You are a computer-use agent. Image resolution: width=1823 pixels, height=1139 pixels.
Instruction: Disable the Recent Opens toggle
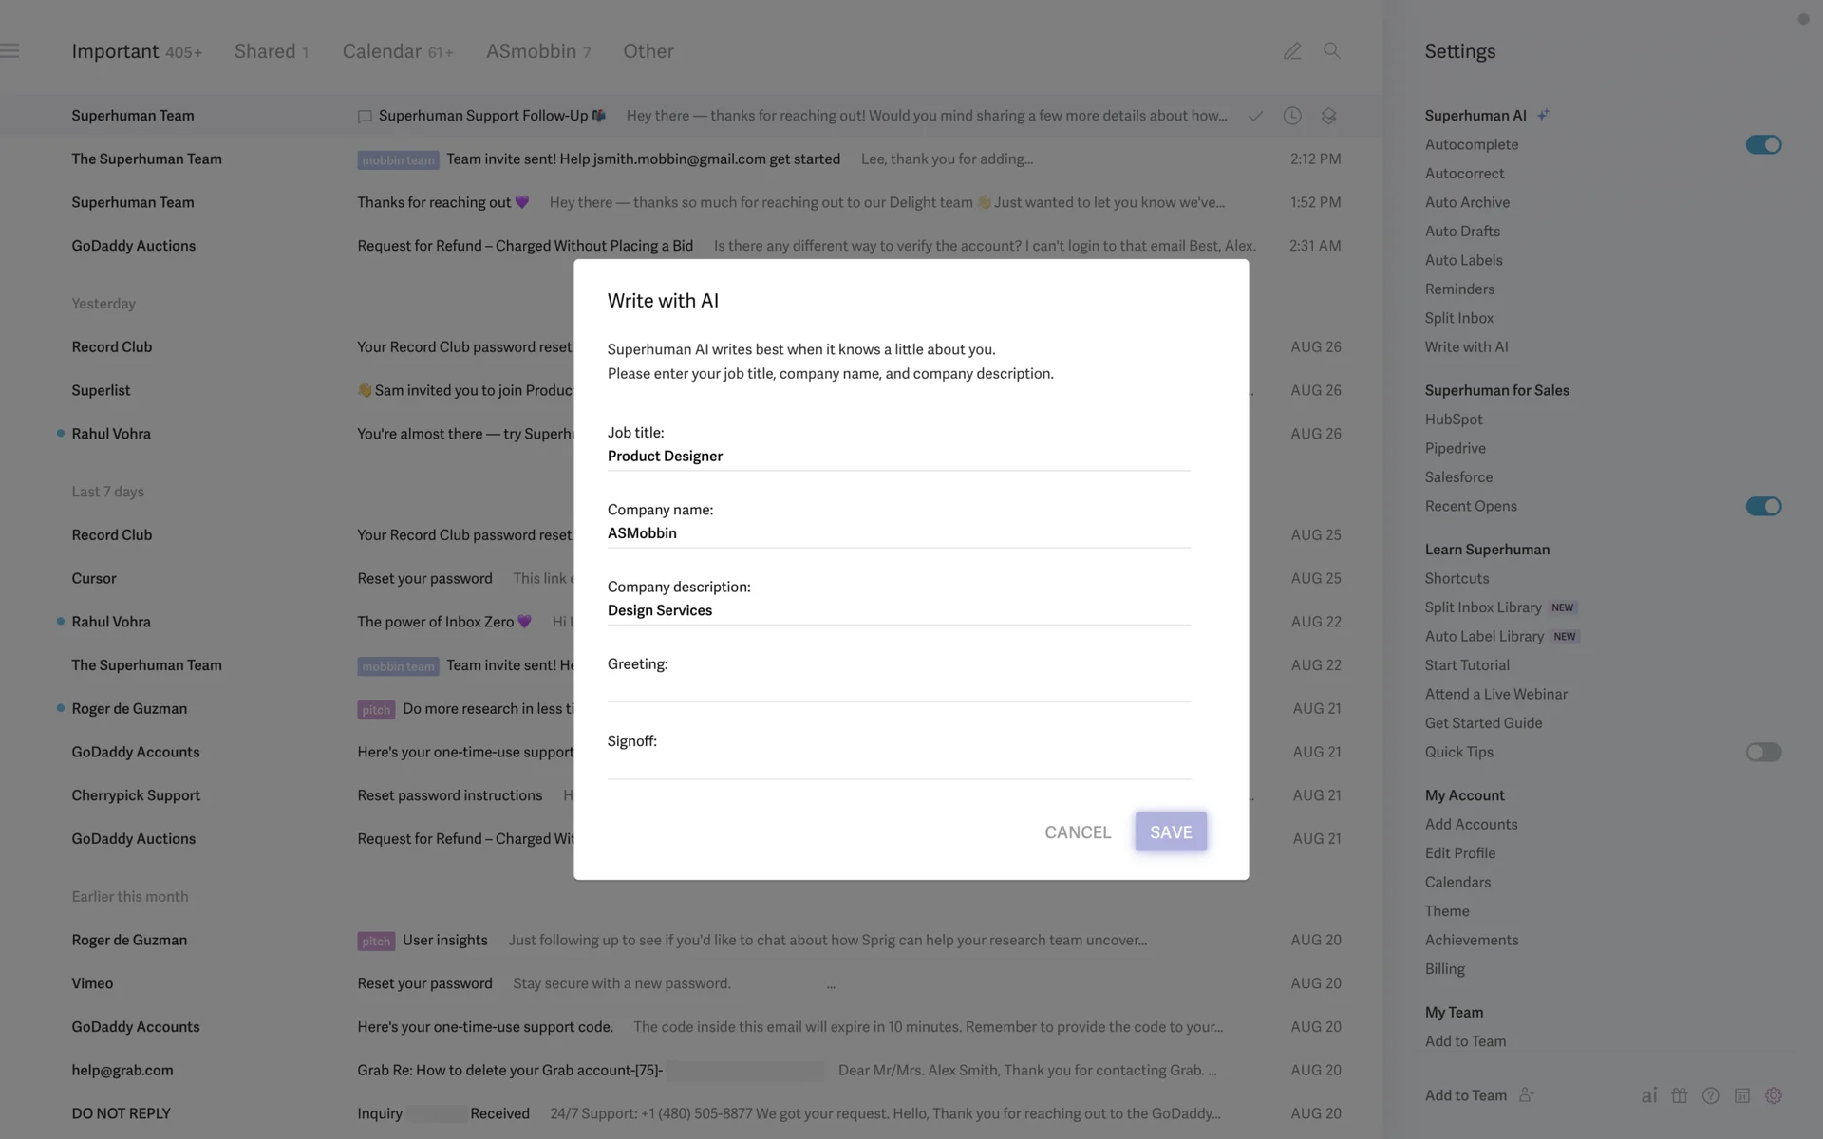[1763, 506]
